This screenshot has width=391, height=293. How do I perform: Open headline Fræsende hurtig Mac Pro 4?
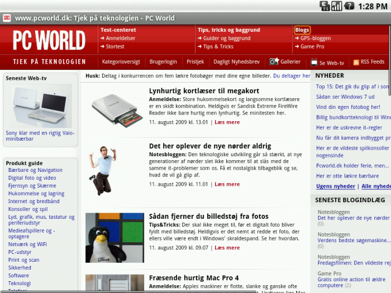tap(194, 278)
